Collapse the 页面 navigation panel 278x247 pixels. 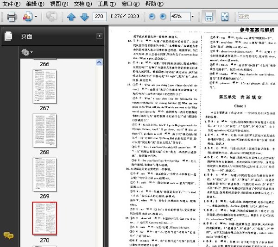(100, 36)
